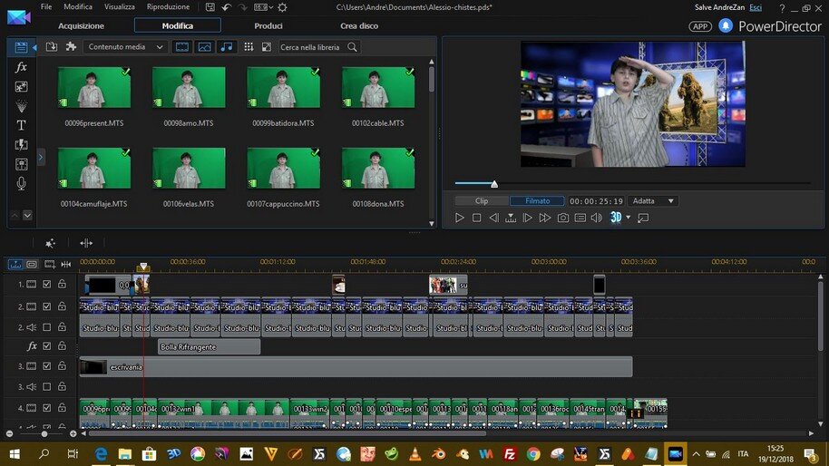Expand the 3D options arrow

click(x=628, y=218)
